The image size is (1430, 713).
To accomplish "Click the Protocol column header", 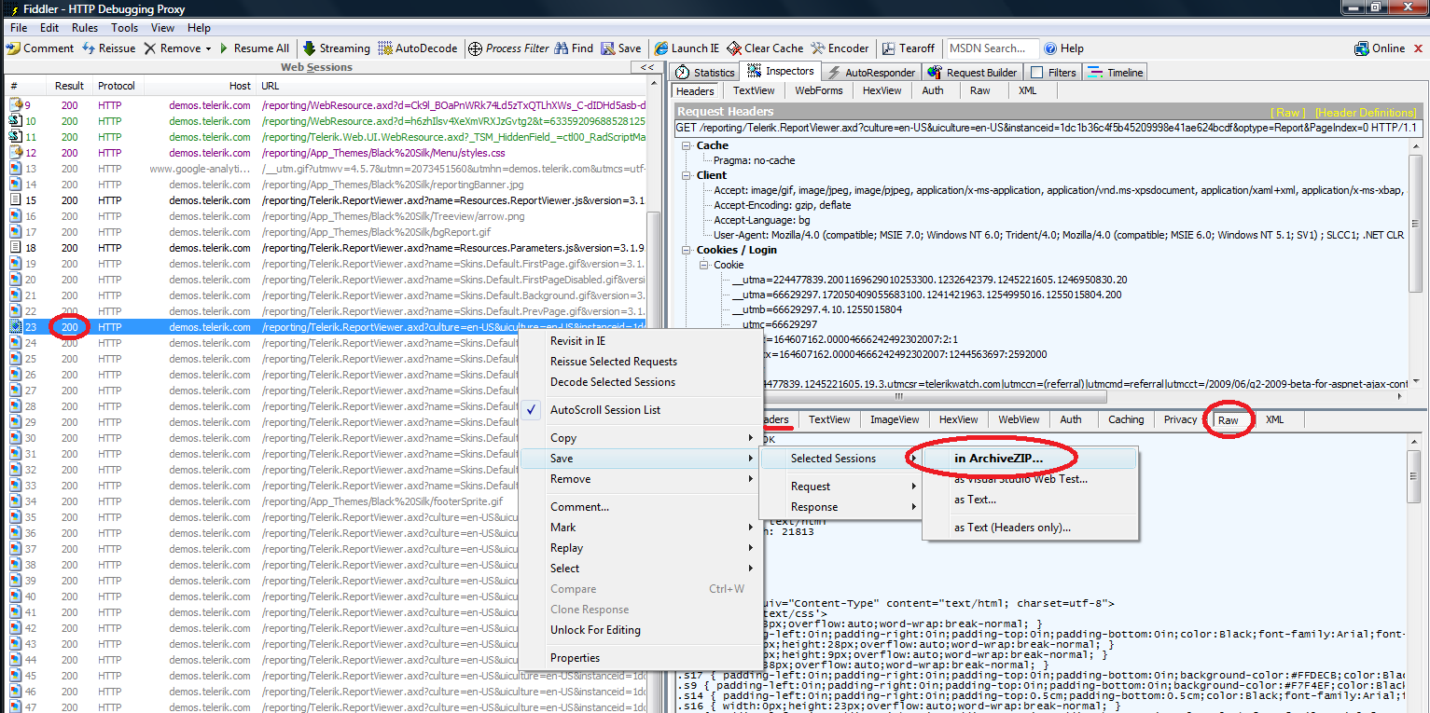I will click(x=117, y=86).
